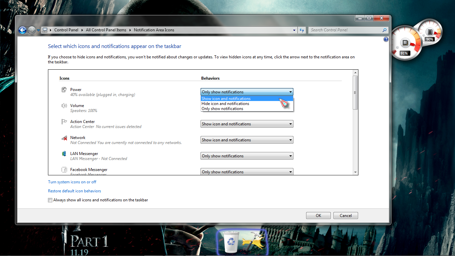
Task: Click the 'Facebook Messenger' row title
Action: pyautogui.click(x=89, y=170)
